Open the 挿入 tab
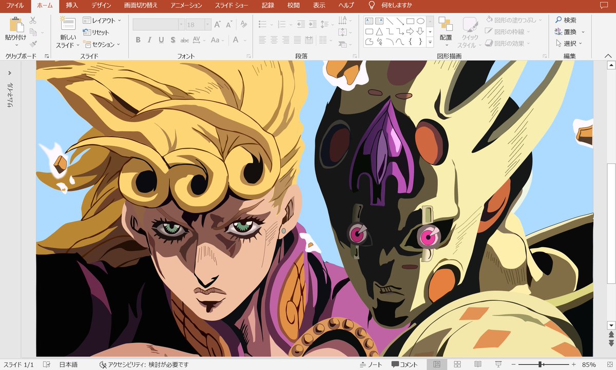 pyautogui.click(x=72, y=6)
